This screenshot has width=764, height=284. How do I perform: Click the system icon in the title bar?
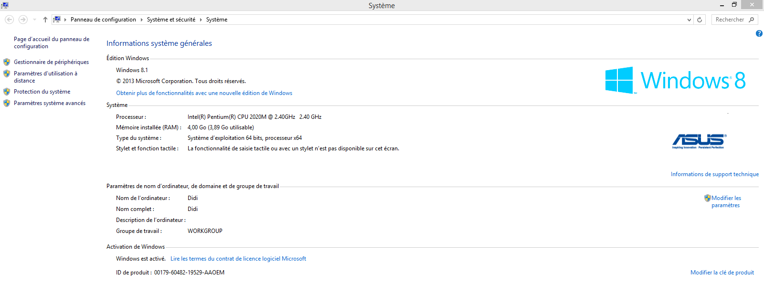coord(5,5)
